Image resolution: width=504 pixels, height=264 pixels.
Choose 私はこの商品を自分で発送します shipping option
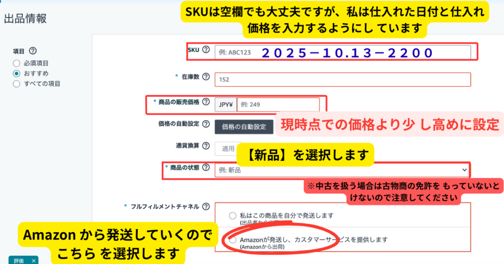click(x=232, y=216)
